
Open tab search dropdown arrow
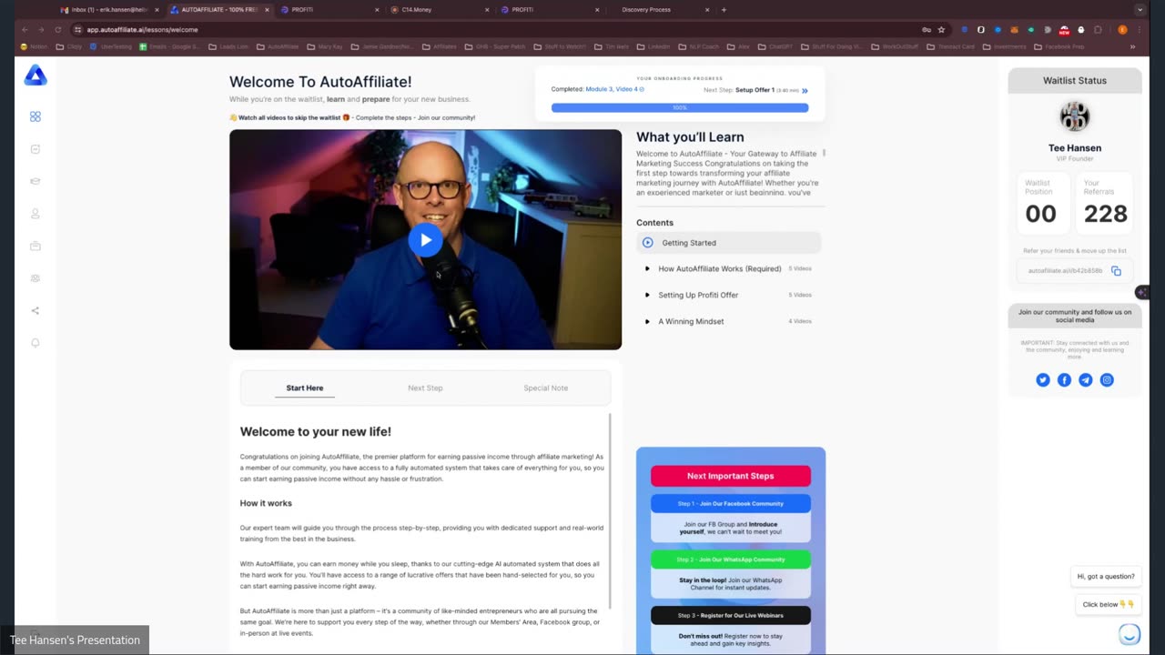[x=1140, y=10]
